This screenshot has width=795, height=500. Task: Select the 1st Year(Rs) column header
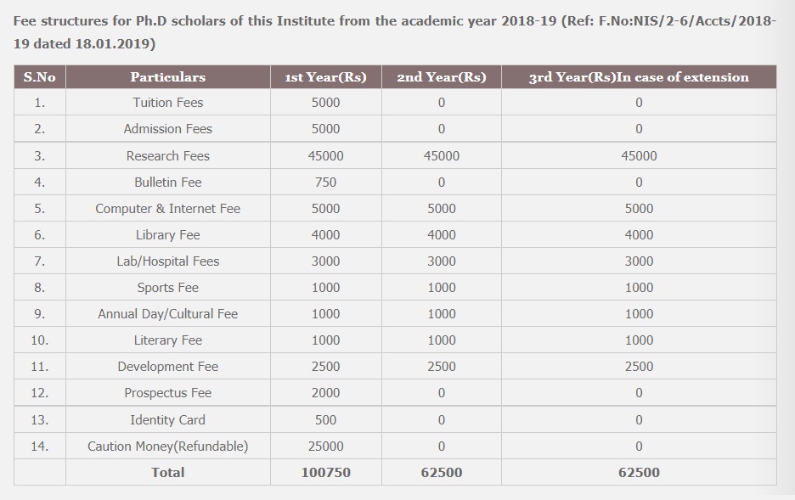pyautogui.click(x=326, y=77)
